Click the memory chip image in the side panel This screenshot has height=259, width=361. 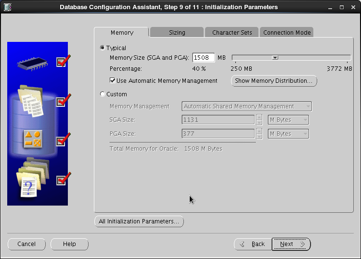coord(32,64)
